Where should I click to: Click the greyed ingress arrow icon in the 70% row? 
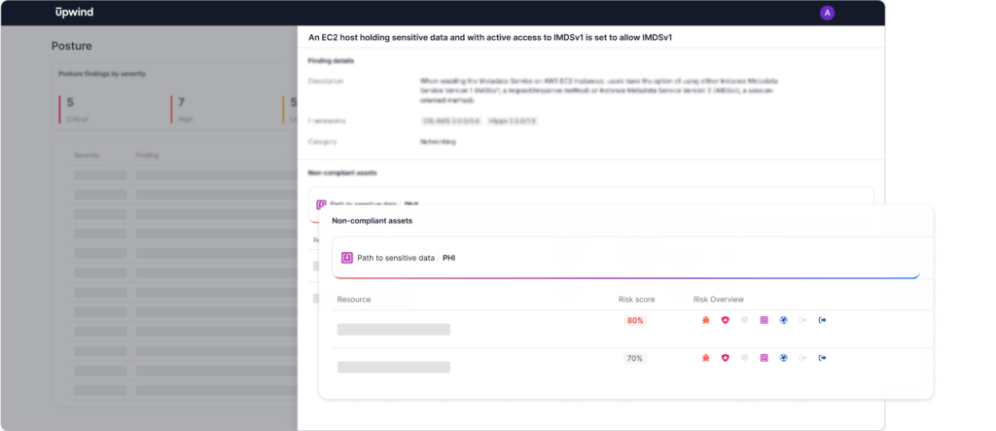[802, 359]
